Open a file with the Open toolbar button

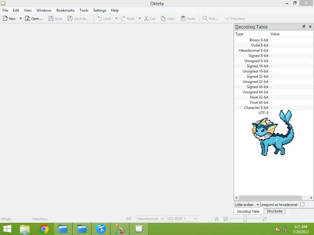click(x=34, y=19)
